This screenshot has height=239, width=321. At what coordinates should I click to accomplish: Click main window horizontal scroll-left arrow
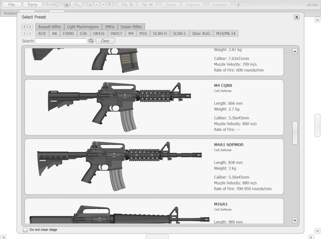[3, 237]
